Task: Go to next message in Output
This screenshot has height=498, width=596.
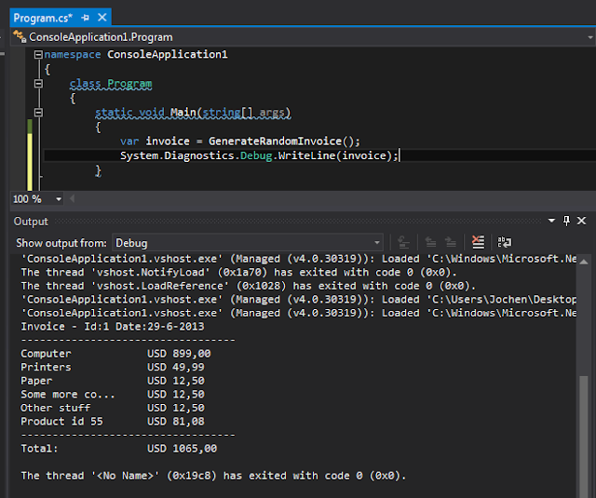Action: (x=452, y=242)
